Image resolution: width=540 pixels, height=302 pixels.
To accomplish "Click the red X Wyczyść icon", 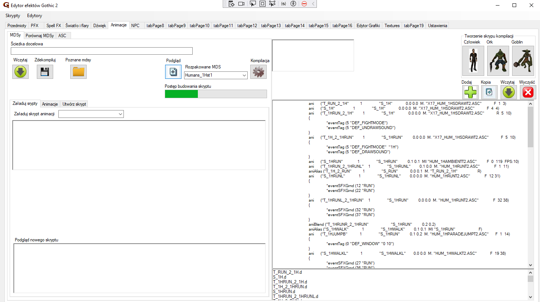I will pos(528,92).
